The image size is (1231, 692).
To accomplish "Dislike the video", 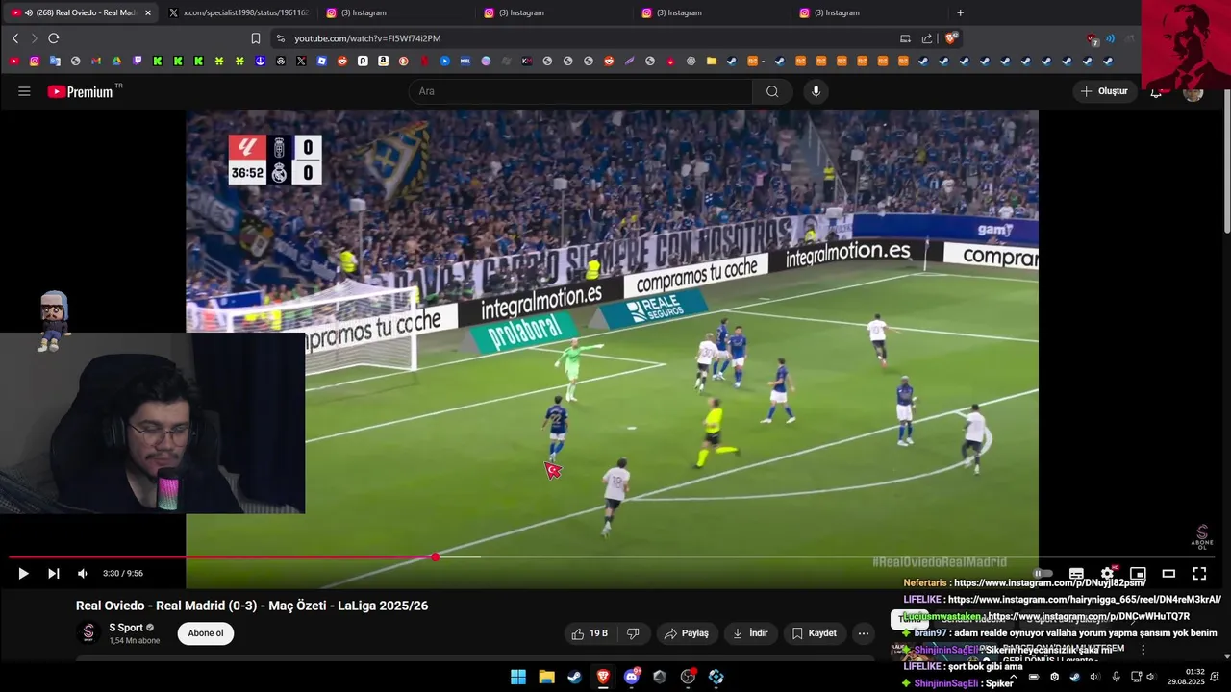I will click(x=633, y=633).
